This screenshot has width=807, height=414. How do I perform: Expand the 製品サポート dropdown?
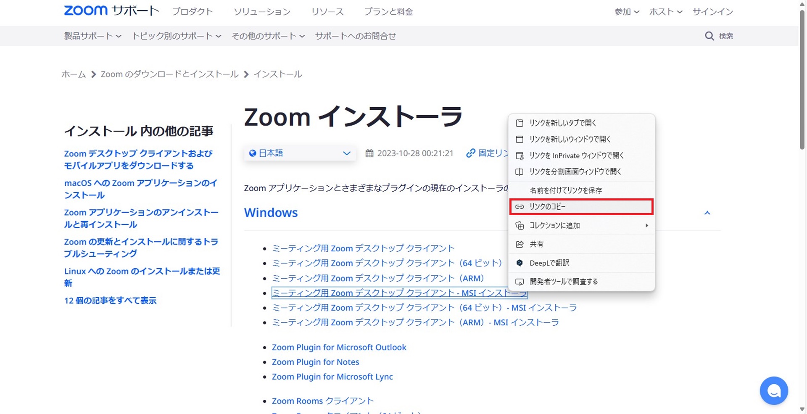click(x=92, y=36)
